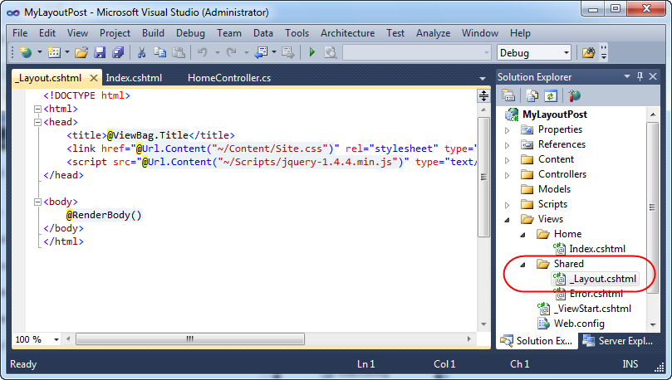Open the File menu
The width and height of the screenshot is (672, 380).
(x=20, y=33)
